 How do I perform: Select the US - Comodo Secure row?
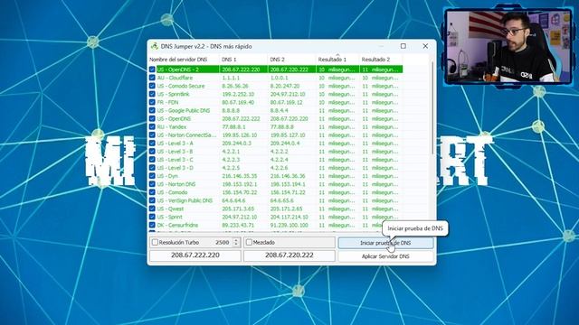(275, 86)
